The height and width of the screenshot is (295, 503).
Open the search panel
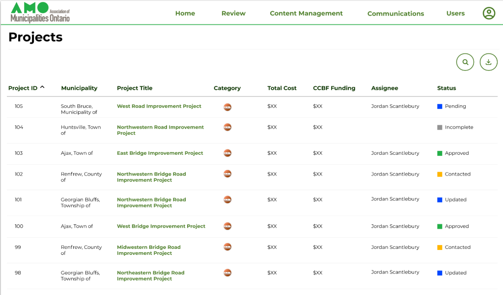465,62
